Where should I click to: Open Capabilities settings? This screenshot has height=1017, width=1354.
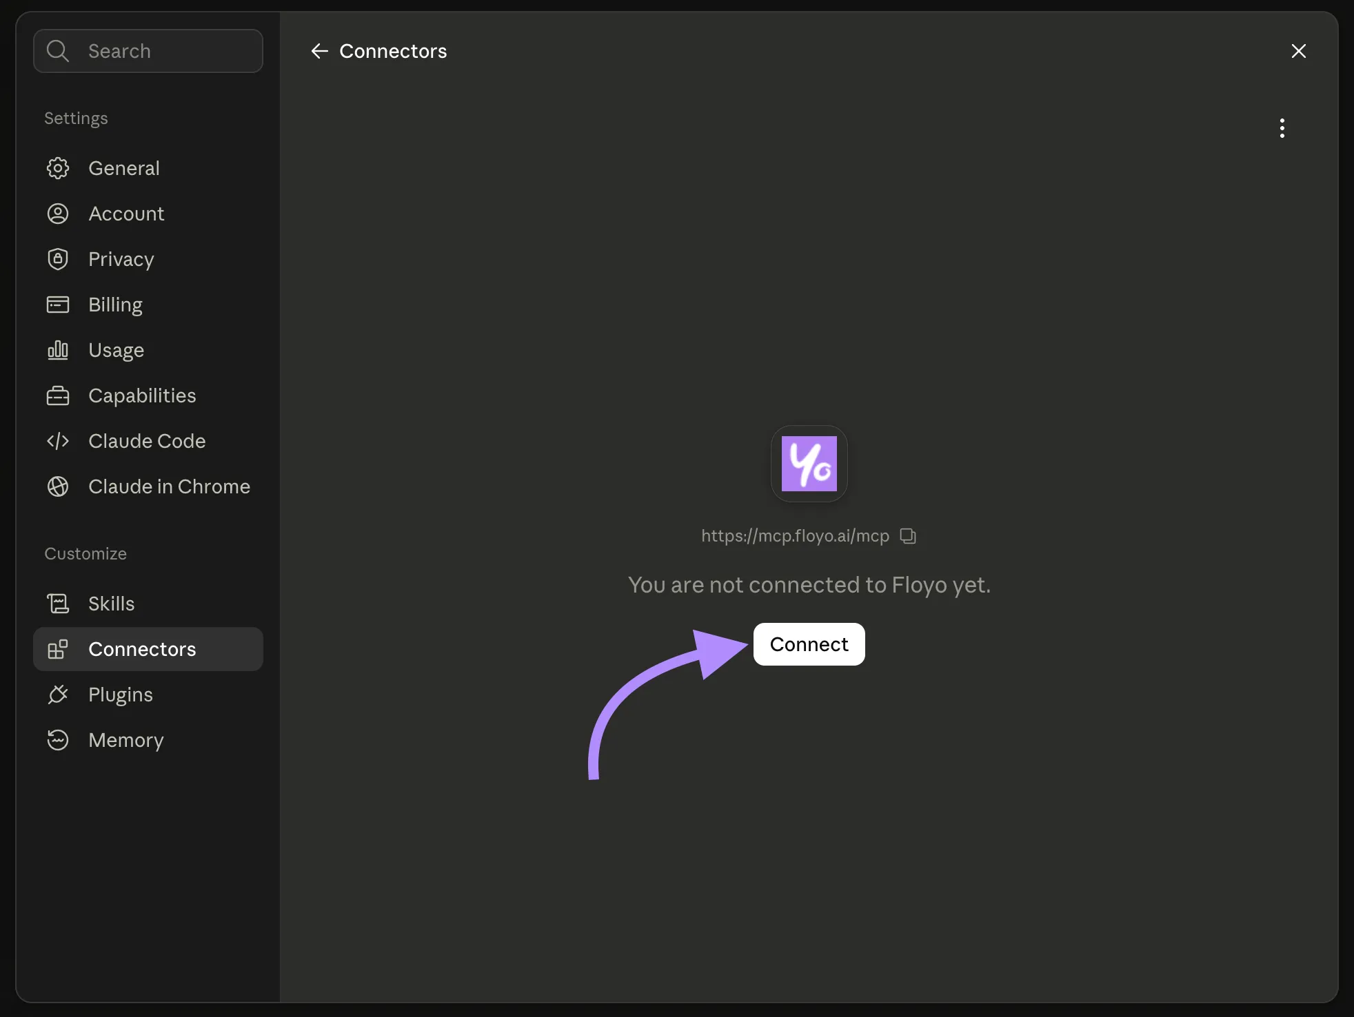pos(148,395)
